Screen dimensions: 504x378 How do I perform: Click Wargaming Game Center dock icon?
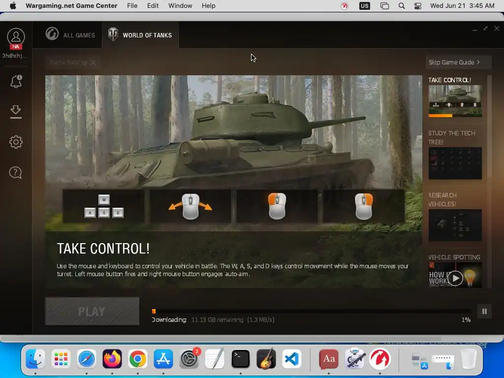pos(379,359)
